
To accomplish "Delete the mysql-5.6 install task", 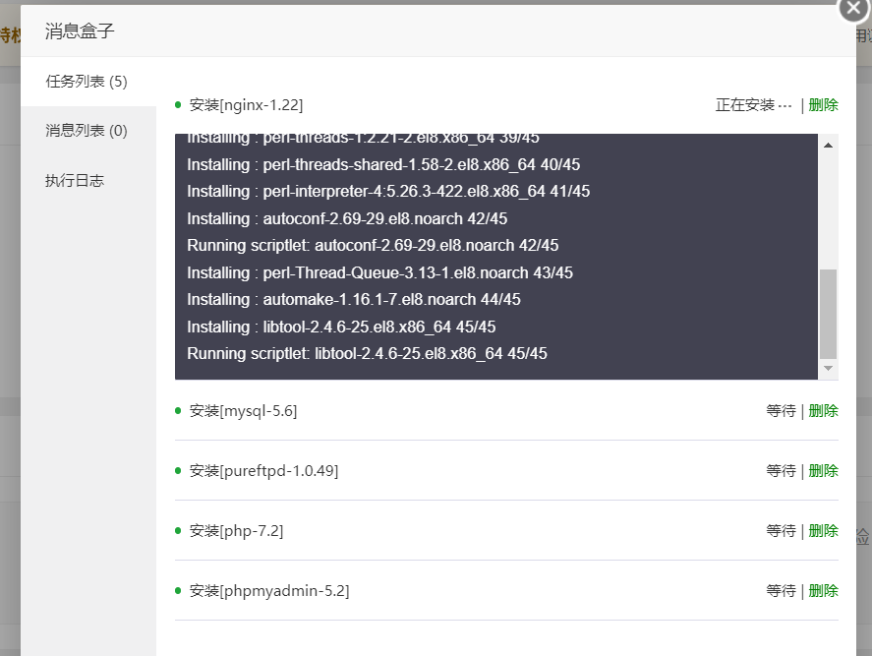I will click(823, 411).
